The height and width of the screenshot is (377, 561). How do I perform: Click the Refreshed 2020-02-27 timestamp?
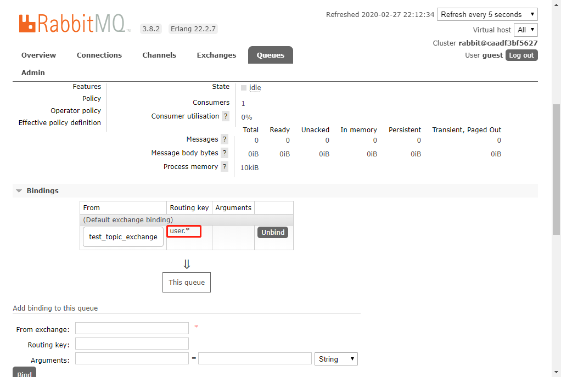(380, 15)
